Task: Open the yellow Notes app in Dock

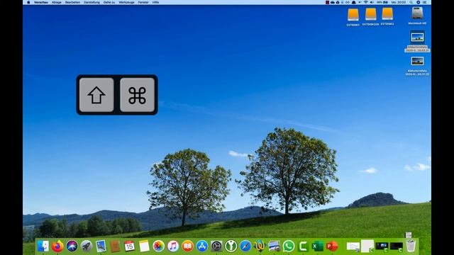Action: click(x=144, y=246)
